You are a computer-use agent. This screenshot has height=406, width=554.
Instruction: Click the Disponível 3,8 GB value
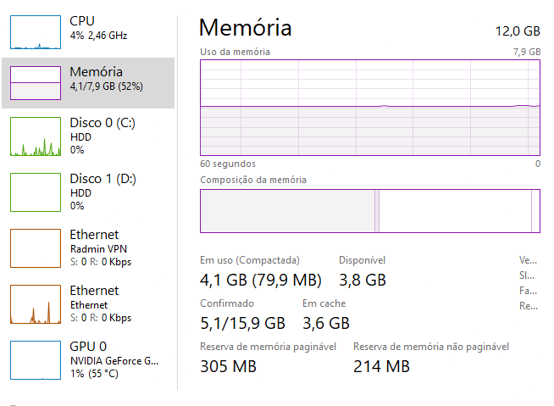(x=363, y=280)
